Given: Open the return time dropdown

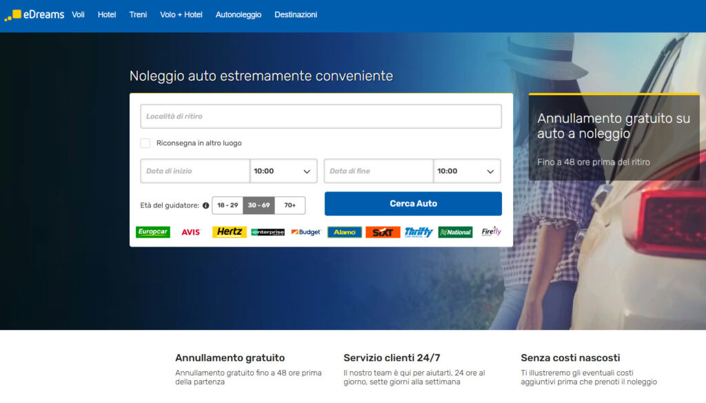Looking at the screenshot, I should (467, 171).
